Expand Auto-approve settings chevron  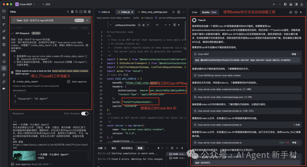click(x=50, y=164)
